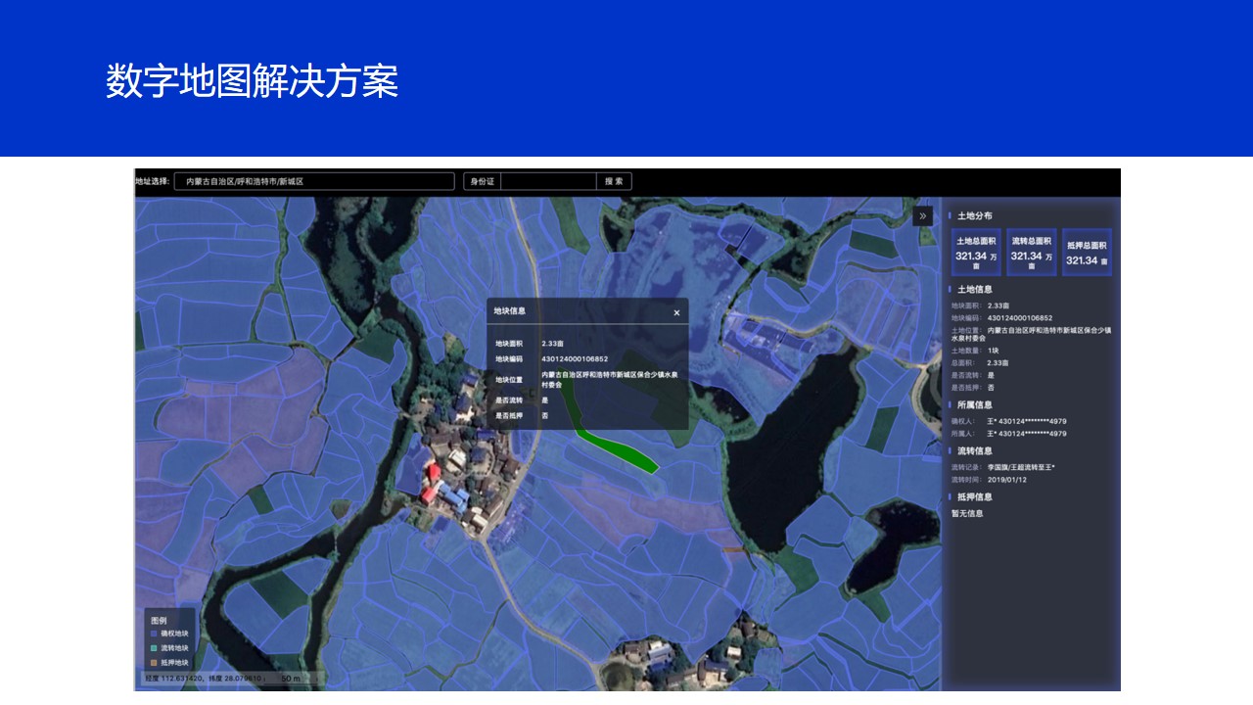Select the 流转总面积 stat card

(1031, 253)
